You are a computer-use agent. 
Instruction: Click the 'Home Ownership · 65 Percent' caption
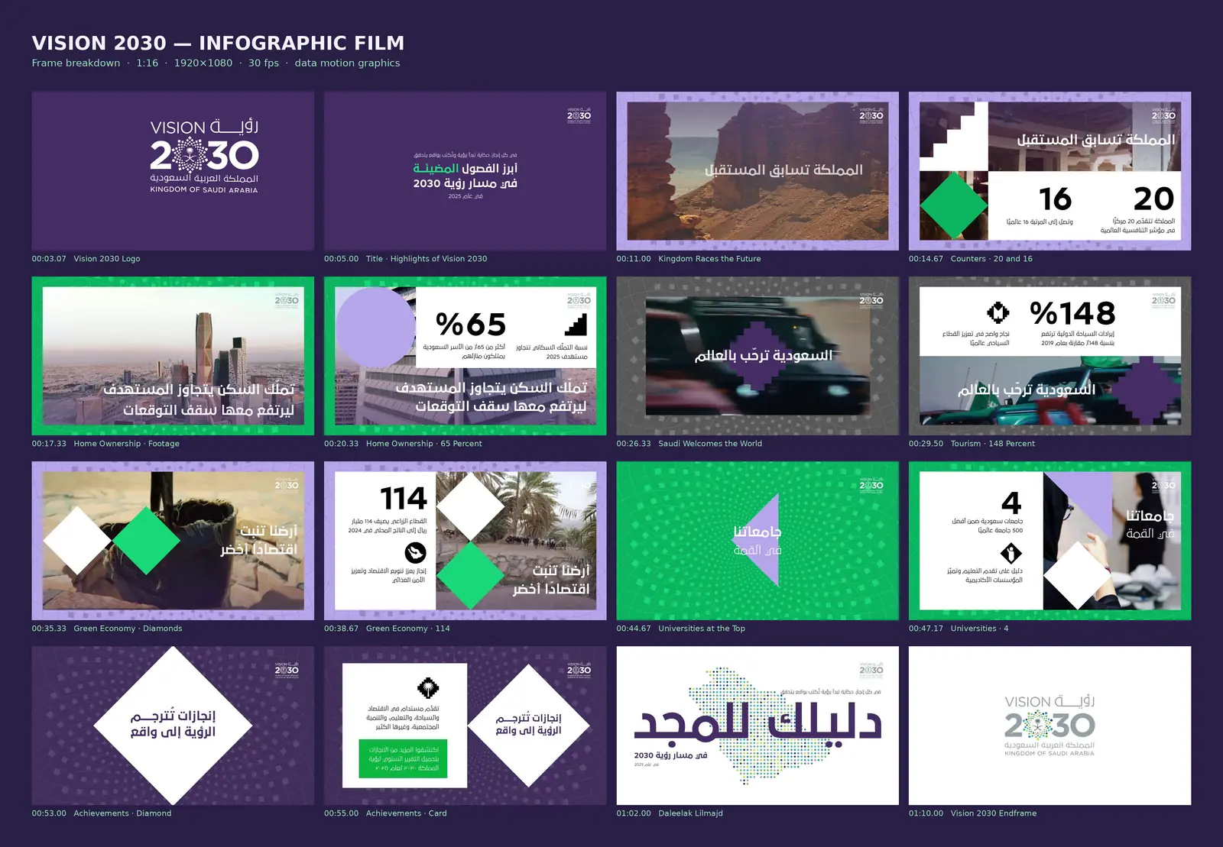[x=424, y=444]
